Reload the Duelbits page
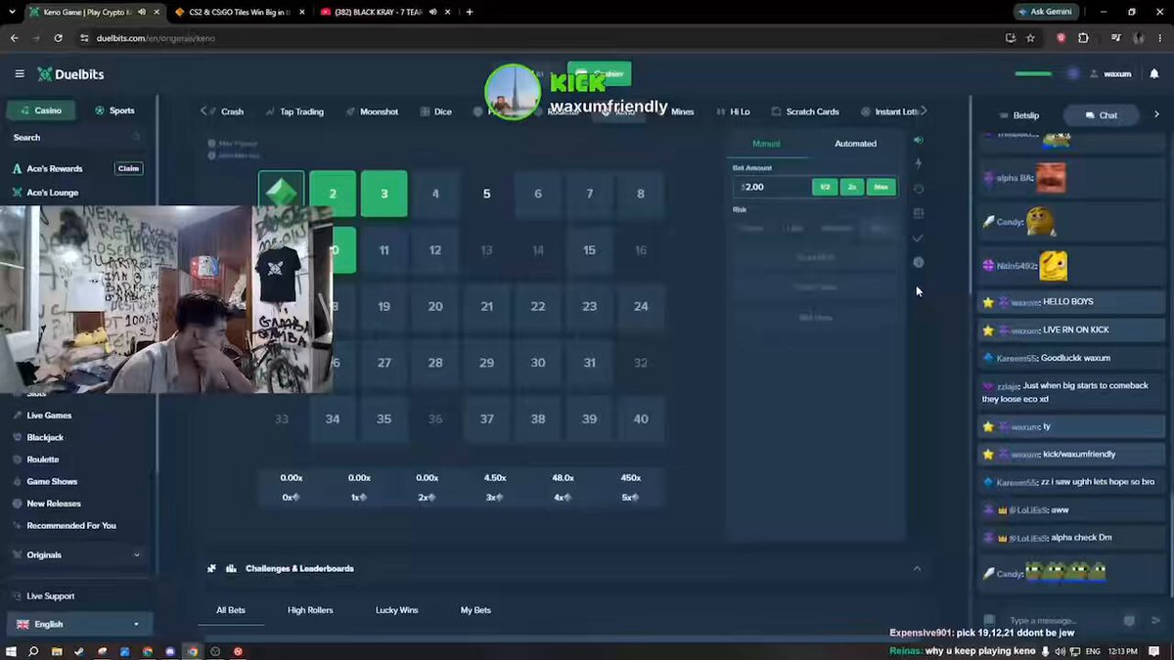The width and height of the screenshot is (1174, 660). pos(59,38)
